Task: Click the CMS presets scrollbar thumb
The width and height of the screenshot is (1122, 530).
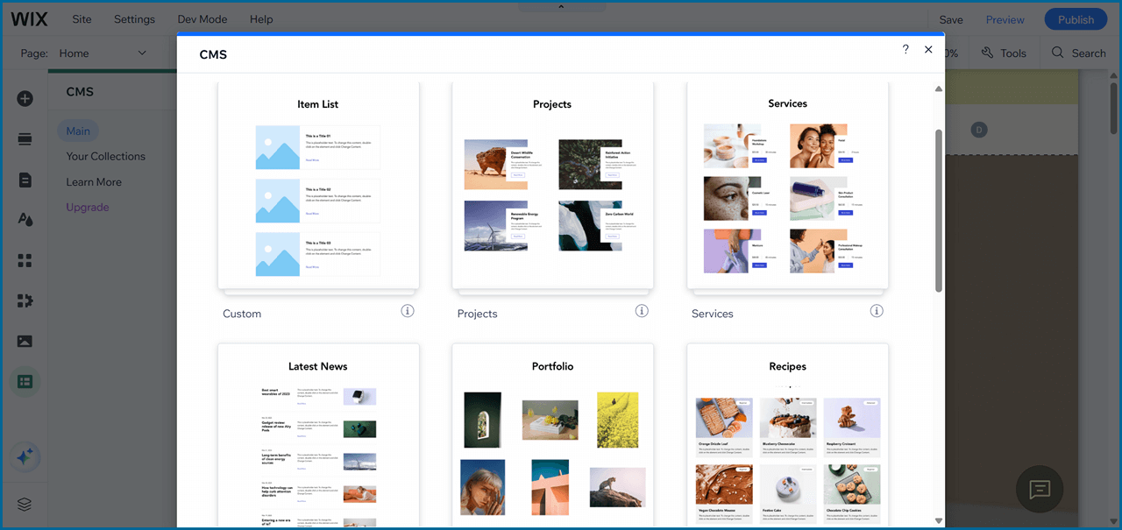Action: tap(939, 210)
